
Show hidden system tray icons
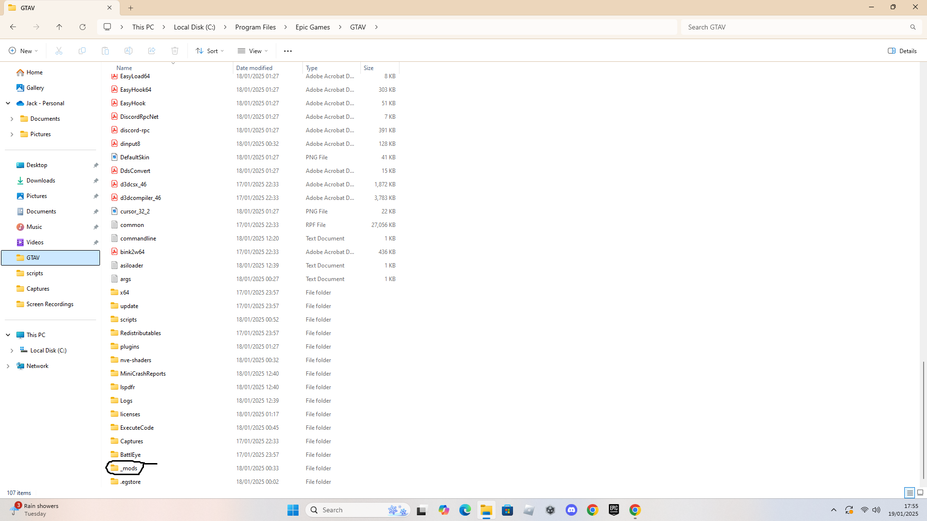[x=834, y=510]
